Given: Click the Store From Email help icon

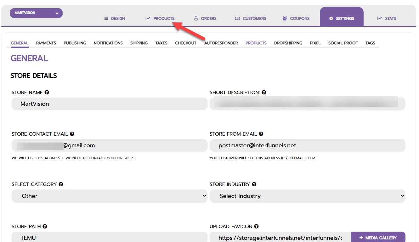Looking at the screenshot, I should [x=261, y=134].
